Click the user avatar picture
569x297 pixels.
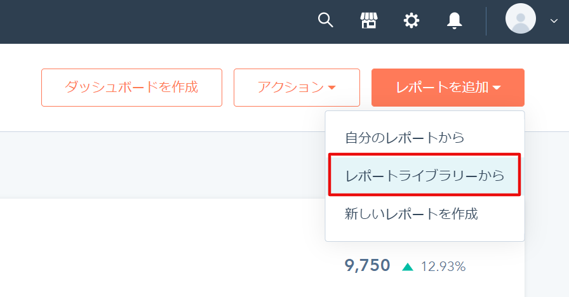[520, 18]
